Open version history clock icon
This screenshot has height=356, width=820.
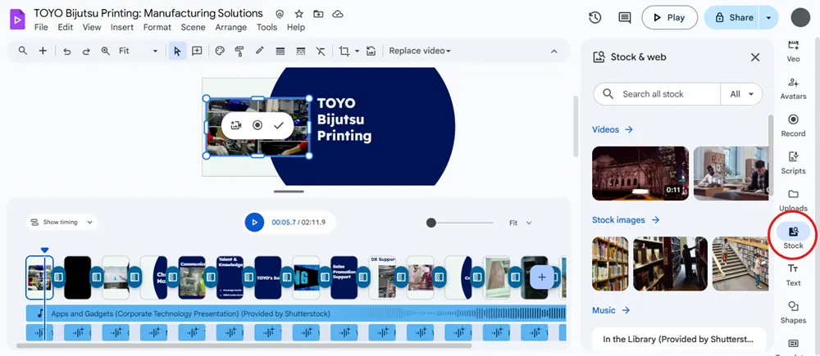(595, 17)
